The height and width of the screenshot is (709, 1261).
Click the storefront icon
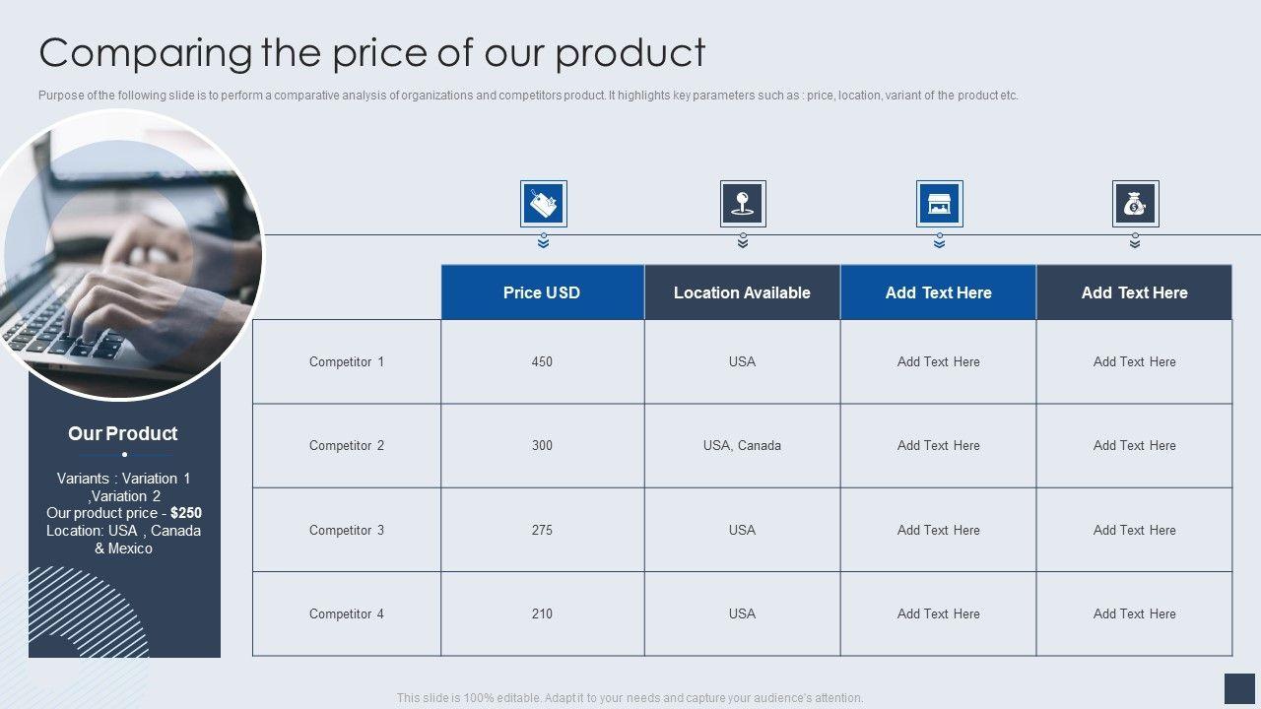point(939,204)
